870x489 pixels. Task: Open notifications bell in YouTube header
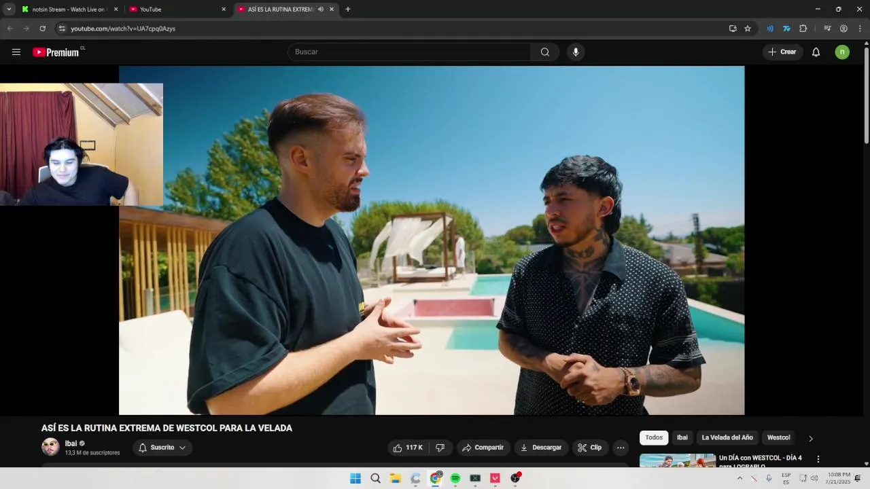(x=816, y=52)
